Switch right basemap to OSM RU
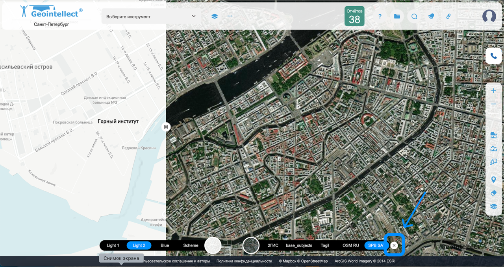 (350, 245)
